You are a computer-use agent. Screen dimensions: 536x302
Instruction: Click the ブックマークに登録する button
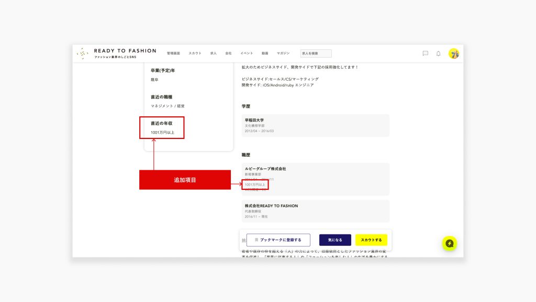click(x=278, y=240)
